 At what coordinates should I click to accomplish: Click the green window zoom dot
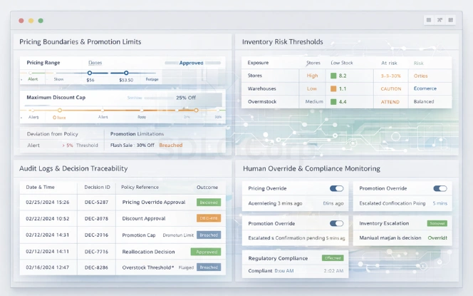pos(41,21)
